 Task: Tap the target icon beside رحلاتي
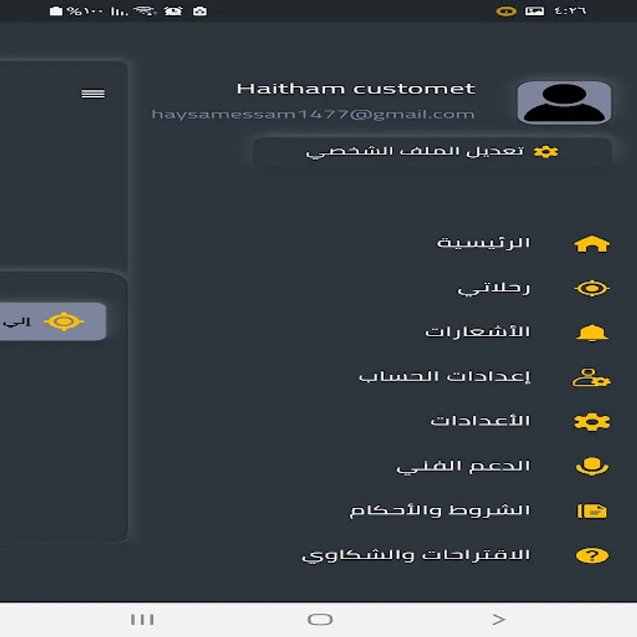[592, 289]
